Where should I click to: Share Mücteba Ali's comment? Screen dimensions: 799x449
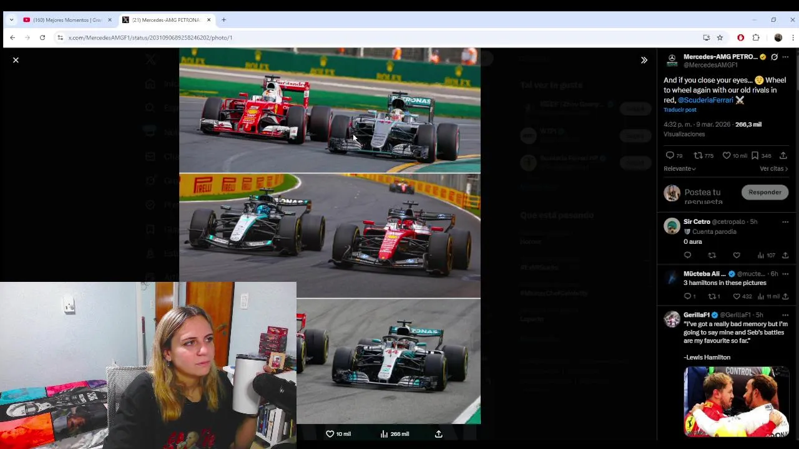785,296
